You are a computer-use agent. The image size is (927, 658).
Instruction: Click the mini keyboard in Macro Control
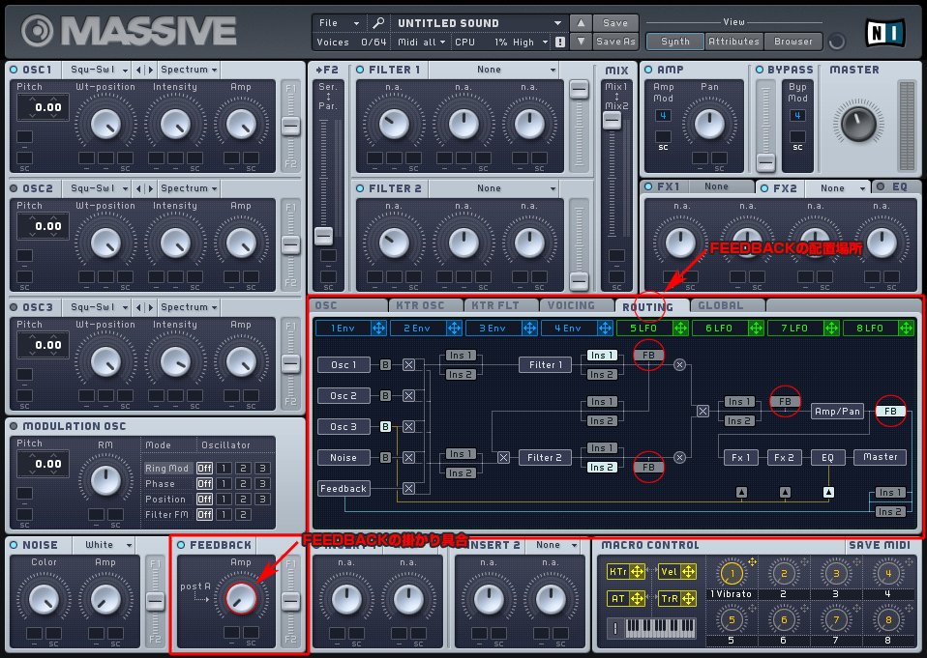pyautogui.click(x=660, y=628)
